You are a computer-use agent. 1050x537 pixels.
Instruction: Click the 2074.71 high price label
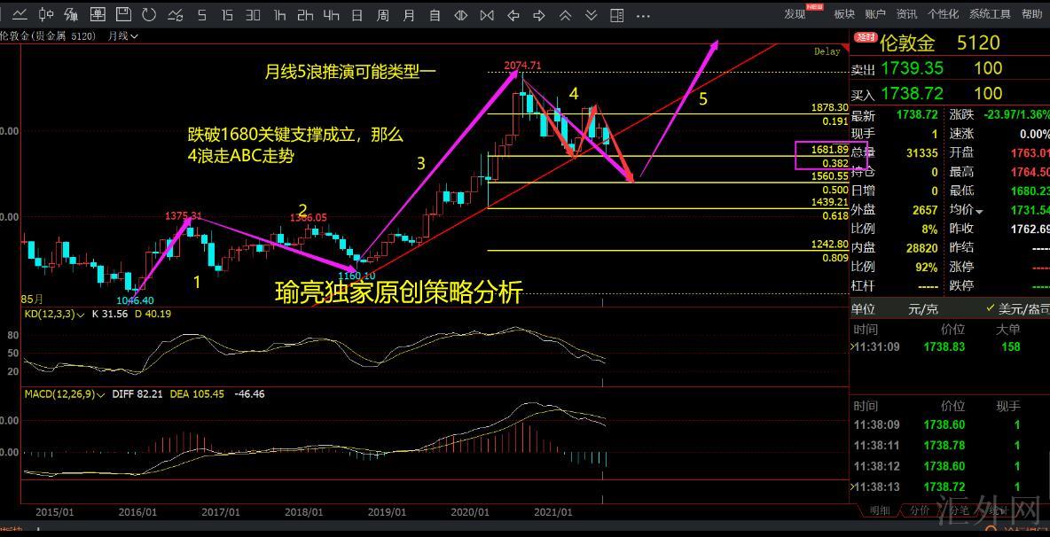tap(522, 65)
